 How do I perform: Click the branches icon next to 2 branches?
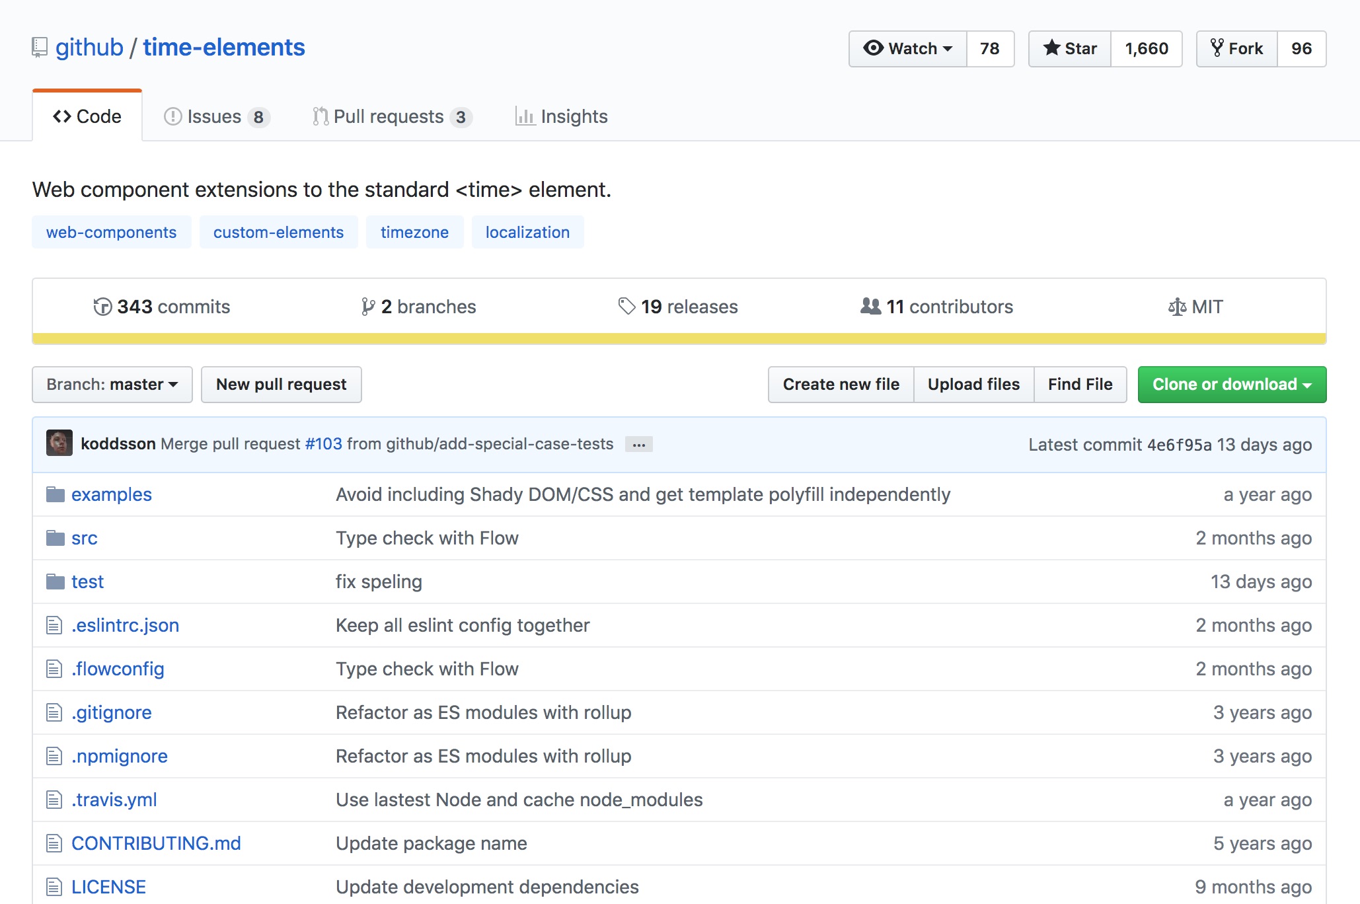(x=368, y=307)
